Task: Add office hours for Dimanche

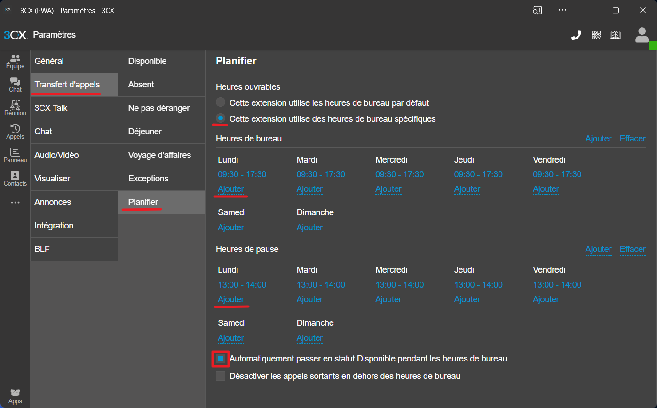Action: point(309,228)
